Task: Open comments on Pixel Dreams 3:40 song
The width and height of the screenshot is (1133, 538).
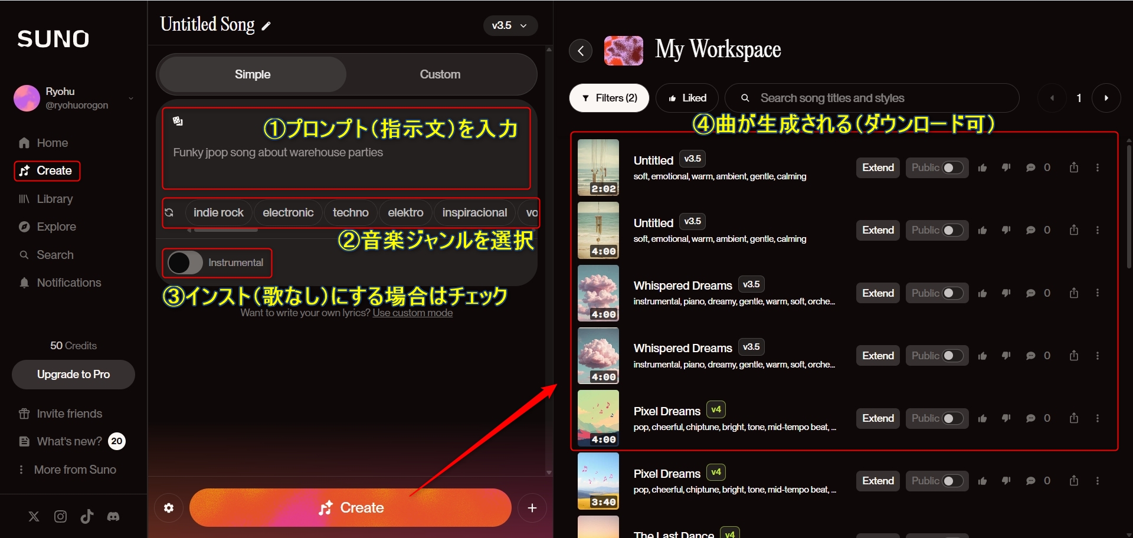Action: 1030,481
